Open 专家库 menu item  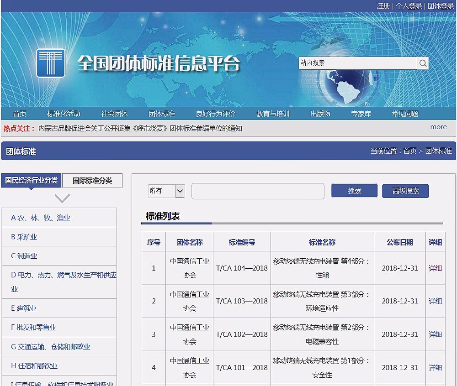coord(361,114)
